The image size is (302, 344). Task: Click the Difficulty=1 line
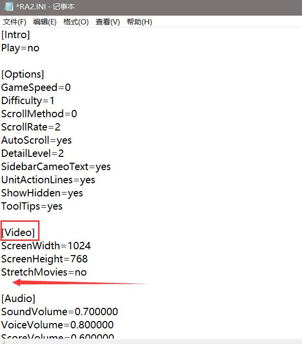[x=28, y=101]
